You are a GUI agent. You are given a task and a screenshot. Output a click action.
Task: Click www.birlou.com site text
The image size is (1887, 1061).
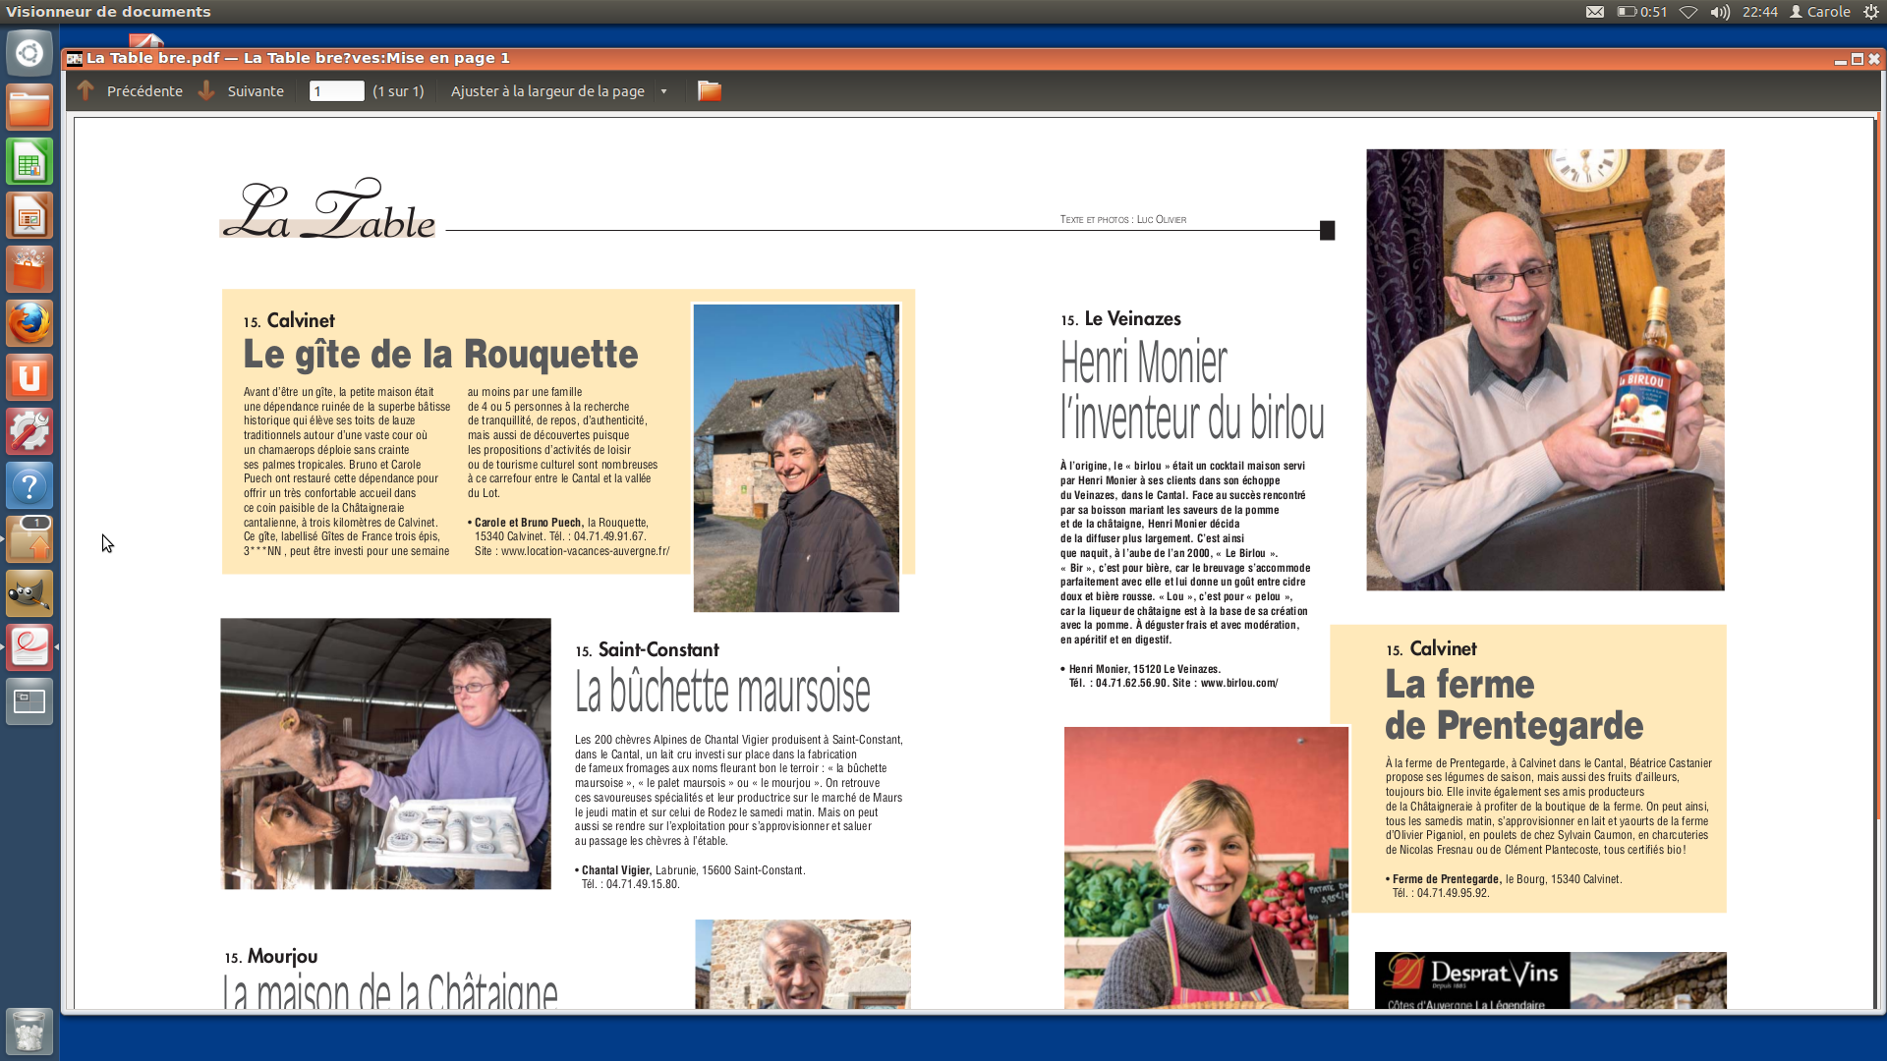pyautogui.click(x=1239, y=683)
